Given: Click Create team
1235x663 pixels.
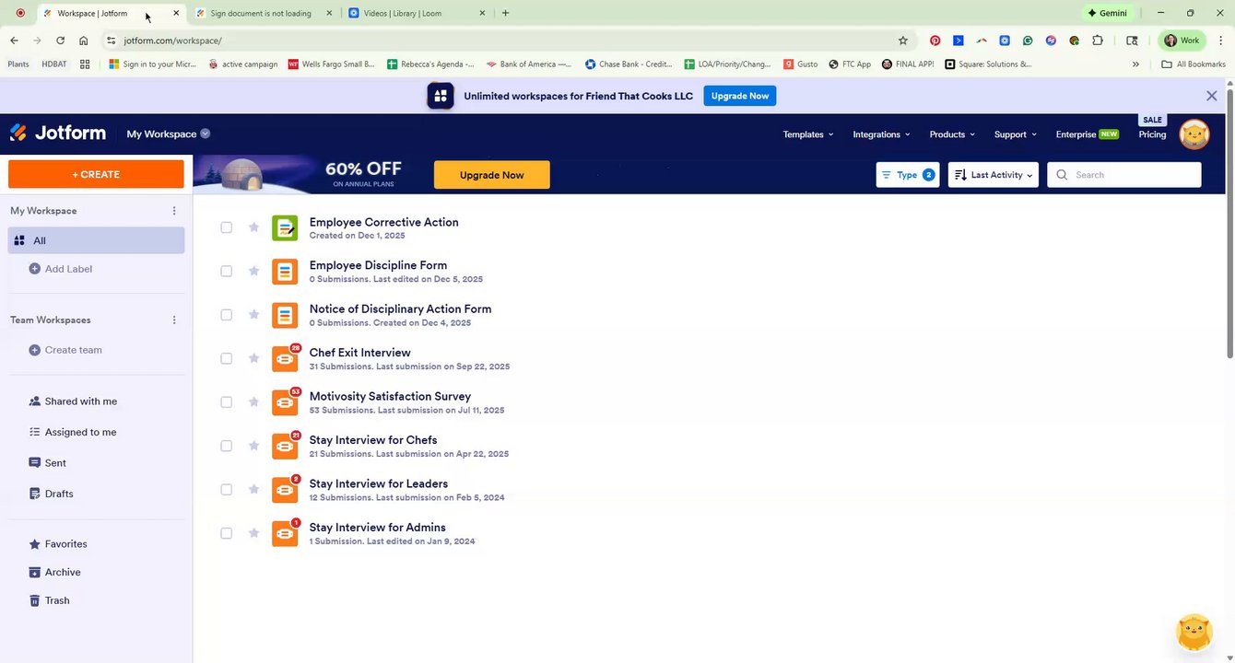Looking at the screenshot, I should tap(65, 350).
